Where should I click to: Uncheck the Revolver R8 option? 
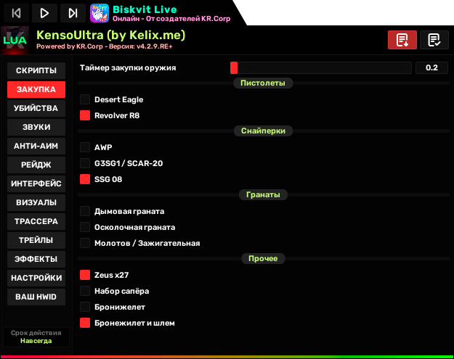coord(85,115)
